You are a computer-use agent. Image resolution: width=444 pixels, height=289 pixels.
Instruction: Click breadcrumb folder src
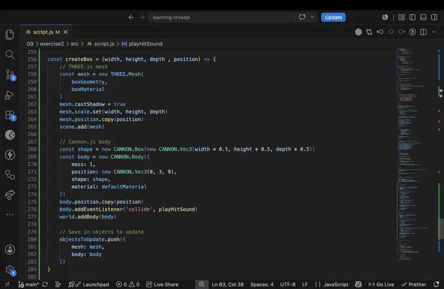74,44
